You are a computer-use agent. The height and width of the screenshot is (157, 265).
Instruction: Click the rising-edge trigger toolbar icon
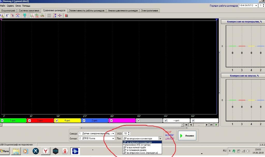tap(7, 16)
